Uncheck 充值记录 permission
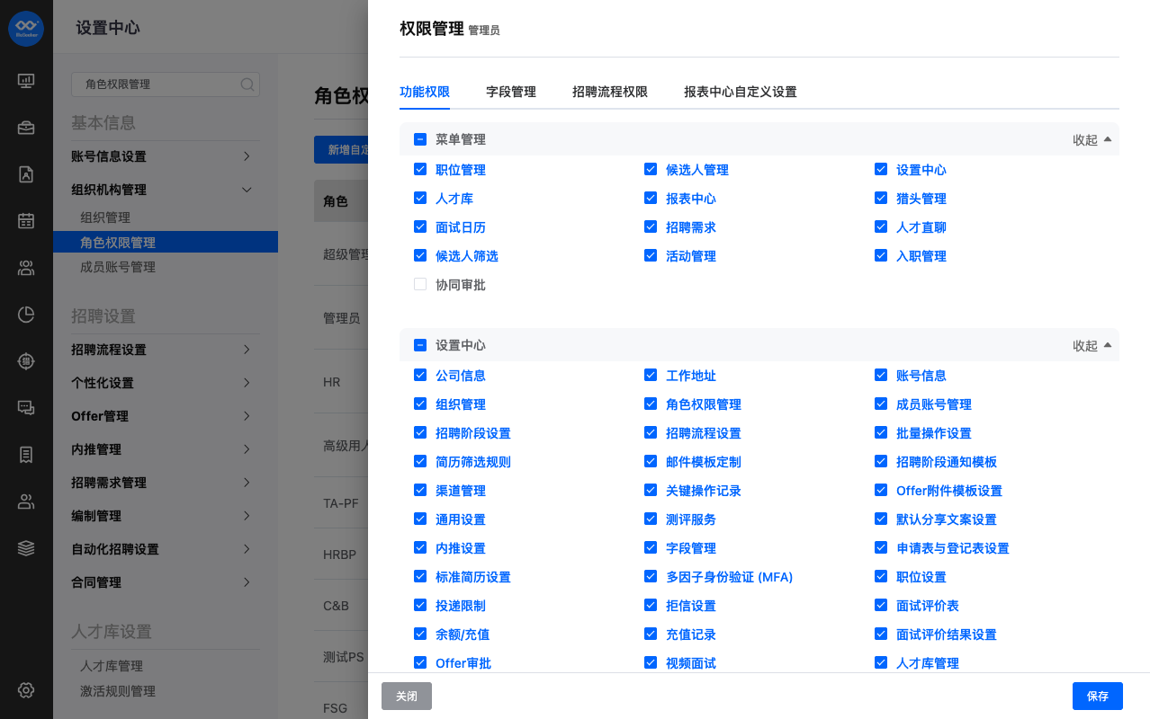This screenshot has width=1150, height=719. 651,634
